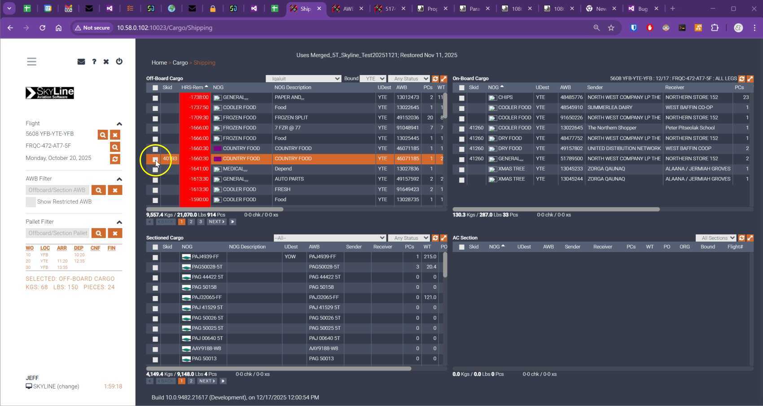Screen dimensions: 763x406
Task: Enable the Show Restricted AWB checkbox
Action: click(31, 202)
